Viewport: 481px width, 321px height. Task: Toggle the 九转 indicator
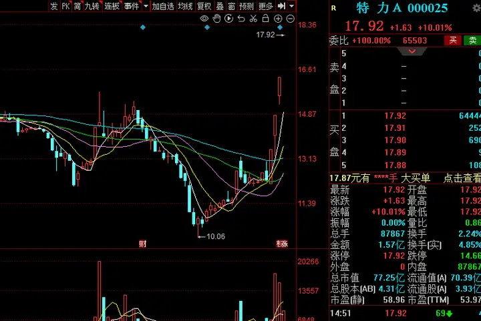point(92,6)
